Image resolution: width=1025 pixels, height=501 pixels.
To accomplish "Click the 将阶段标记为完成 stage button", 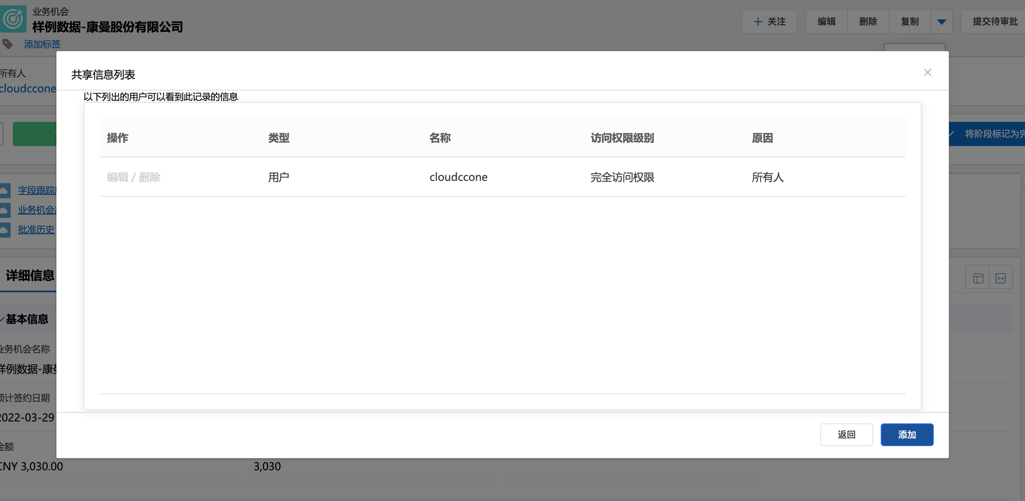I will click(x=988, y=134).
